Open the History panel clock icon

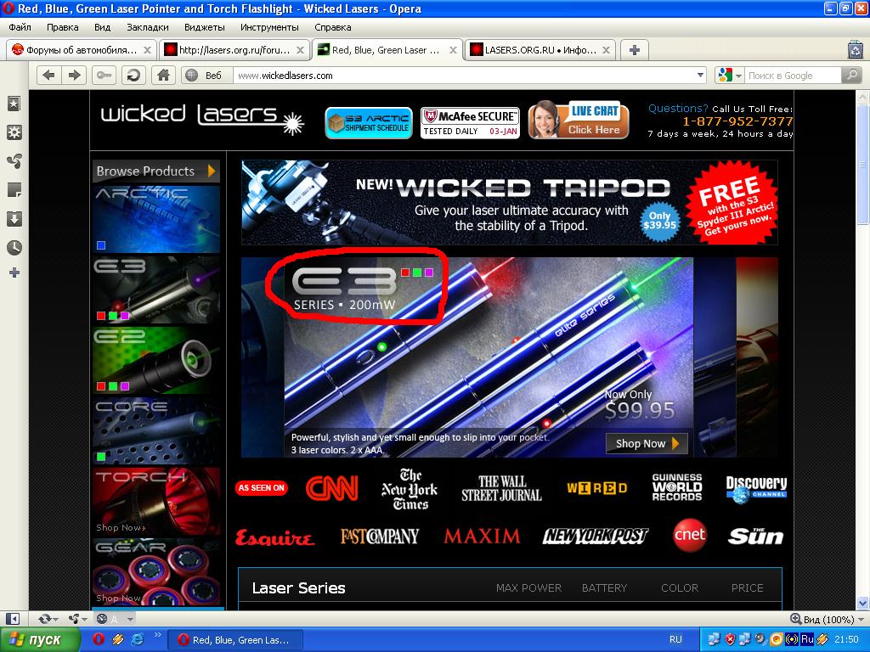point(14,247)
